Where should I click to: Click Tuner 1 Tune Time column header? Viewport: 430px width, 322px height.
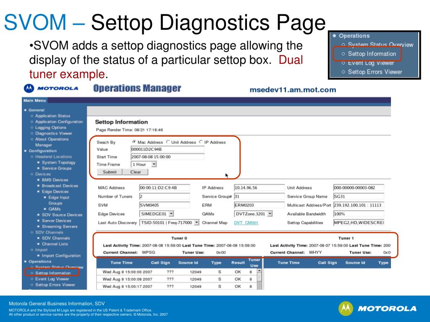(x=288, y=262)
